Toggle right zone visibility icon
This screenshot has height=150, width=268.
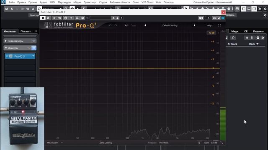click(x=254, y=9)
